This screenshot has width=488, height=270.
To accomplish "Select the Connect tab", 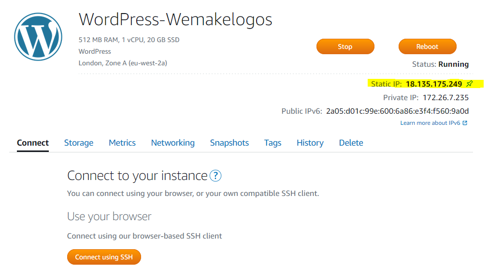I will tap(33, 143).
